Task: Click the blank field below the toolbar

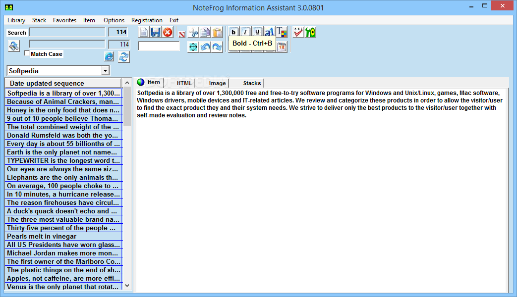Action: pyautogui.click(x=159, y=46)
